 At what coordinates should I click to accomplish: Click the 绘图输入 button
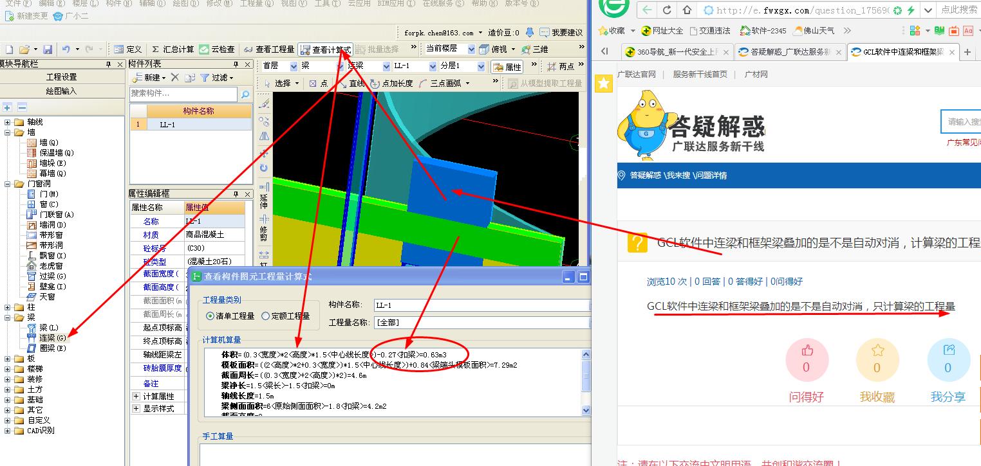[62, 91]
